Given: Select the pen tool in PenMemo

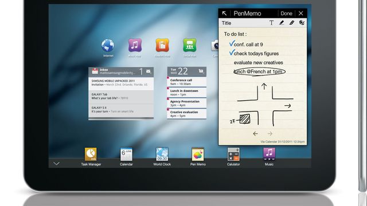Looking at the screenshot, I should (x=282, y=23).
